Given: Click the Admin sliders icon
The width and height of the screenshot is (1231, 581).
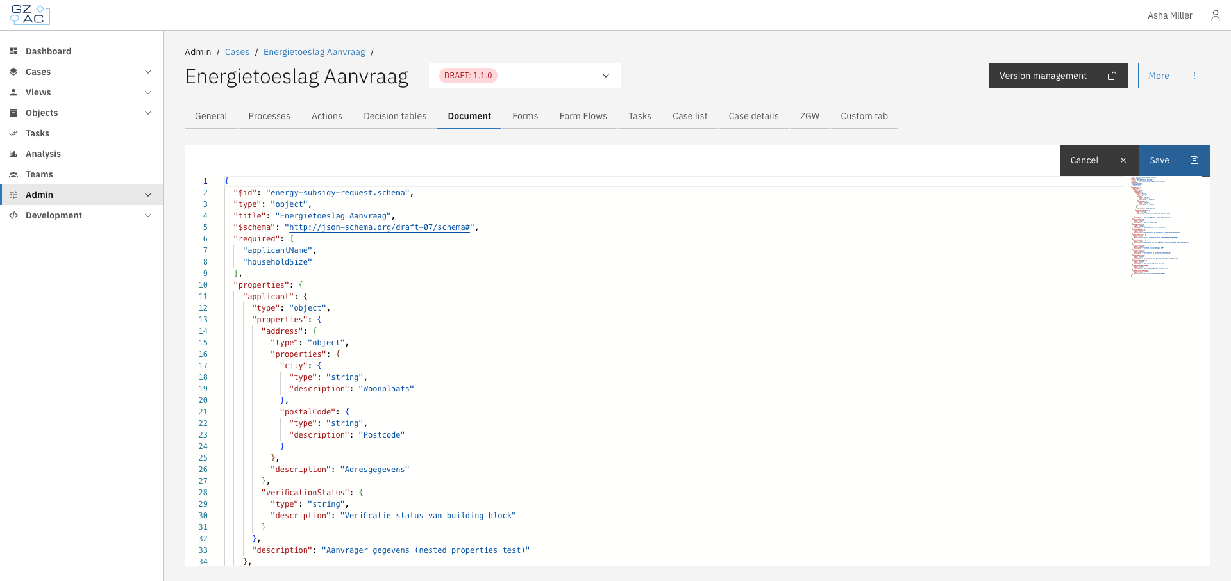Looking at the screenshot, I should 13,195.
